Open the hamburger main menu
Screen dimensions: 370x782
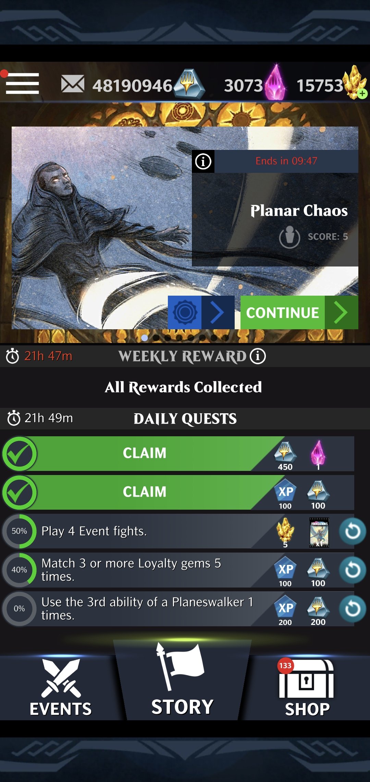point(22,83)
